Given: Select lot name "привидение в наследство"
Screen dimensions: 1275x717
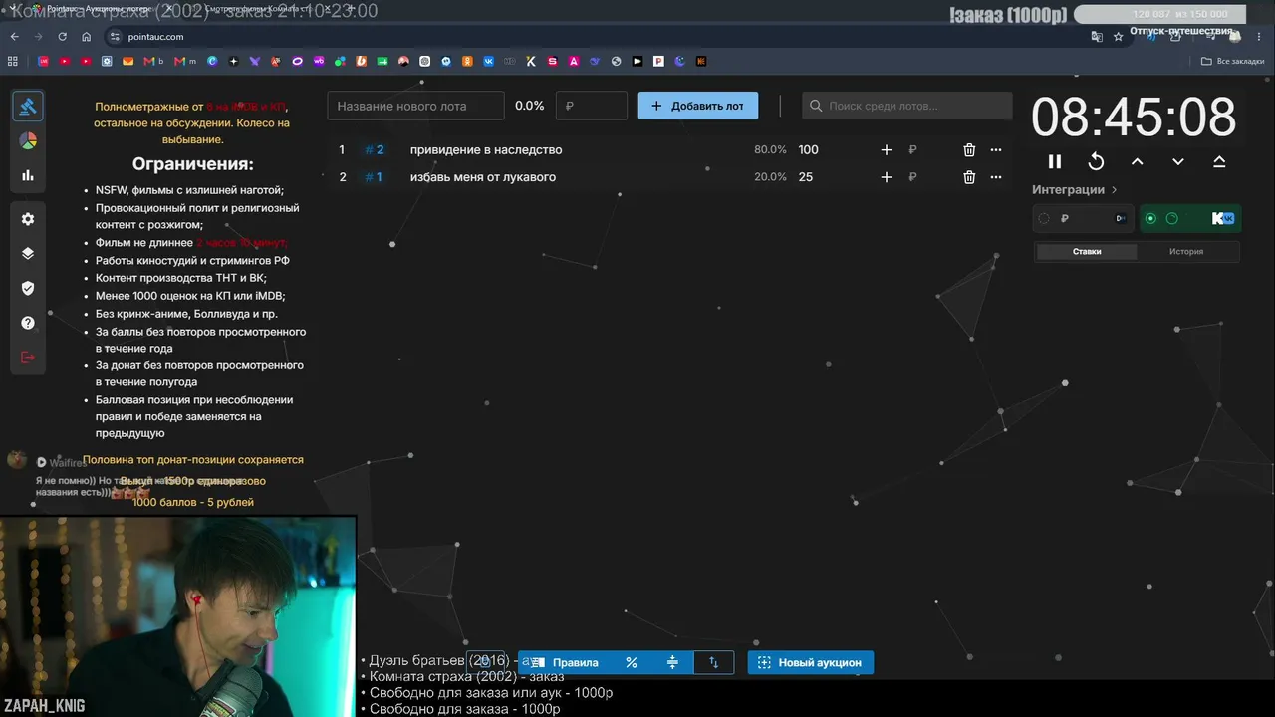Looking at the screenshot, I should point(486,150).
